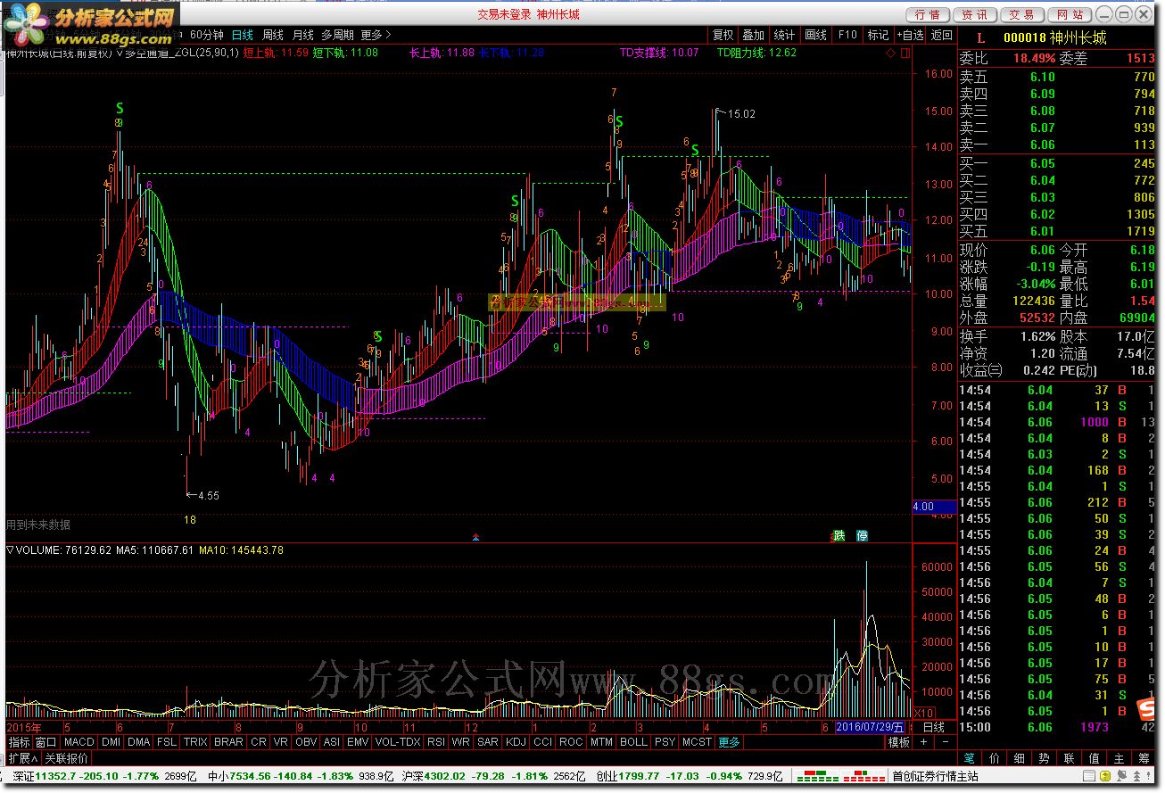The image size is (1165, 793).
Task: Click the 指标 indicator tab
Action: tap(20, 742)
